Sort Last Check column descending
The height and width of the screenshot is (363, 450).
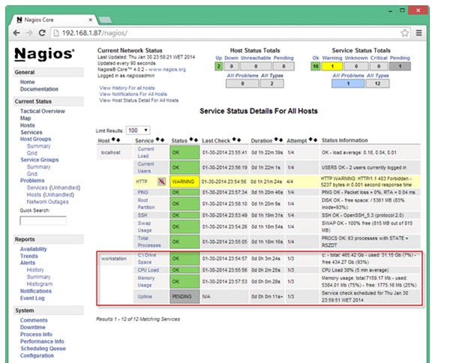[238, 139]
